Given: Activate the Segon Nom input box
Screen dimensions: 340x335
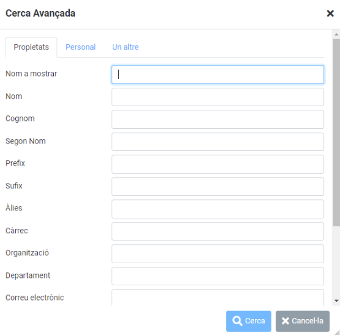Looking at the screenshot, I should click(x=217, y=142).
